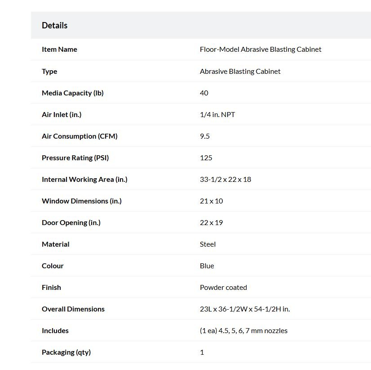This screenshot has width=371, height=370.
Task: Click the 22 x 19 door opening value
Action: click(x=211, y=222)
